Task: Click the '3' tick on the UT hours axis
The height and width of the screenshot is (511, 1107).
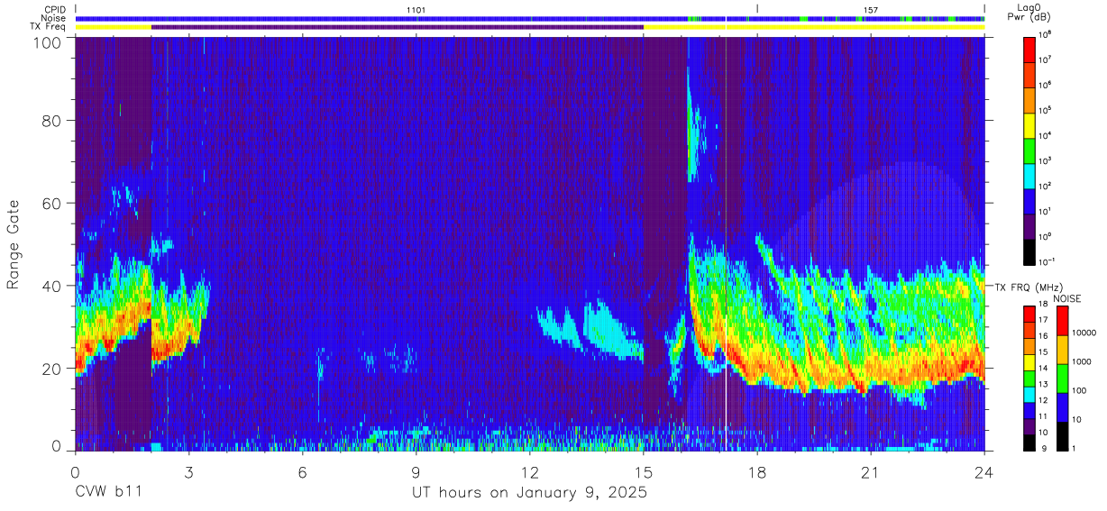Action: [x=188, y=471]
